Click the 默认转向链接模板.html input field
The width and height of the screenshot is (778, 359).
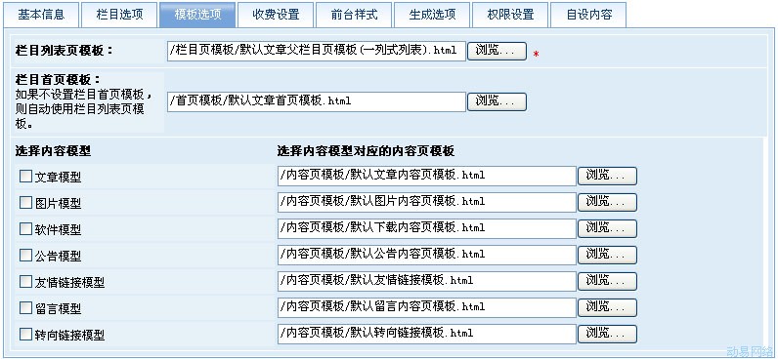click(x=427, y=334)
